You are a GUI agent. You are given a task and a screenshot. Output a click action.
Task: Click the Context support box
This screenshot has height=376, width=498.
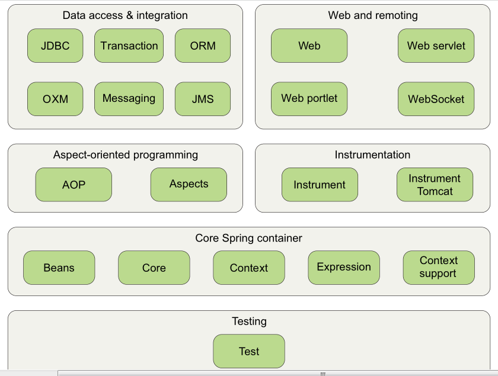pos(439,268)
